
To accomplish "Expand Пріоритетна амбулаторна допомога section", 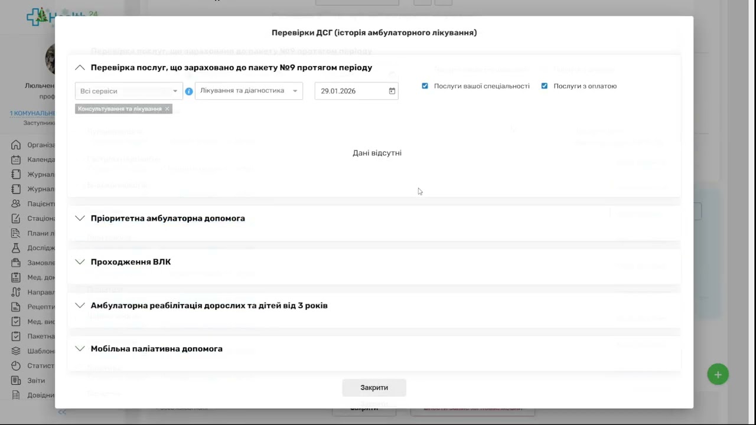I will (x=80, y=218).
